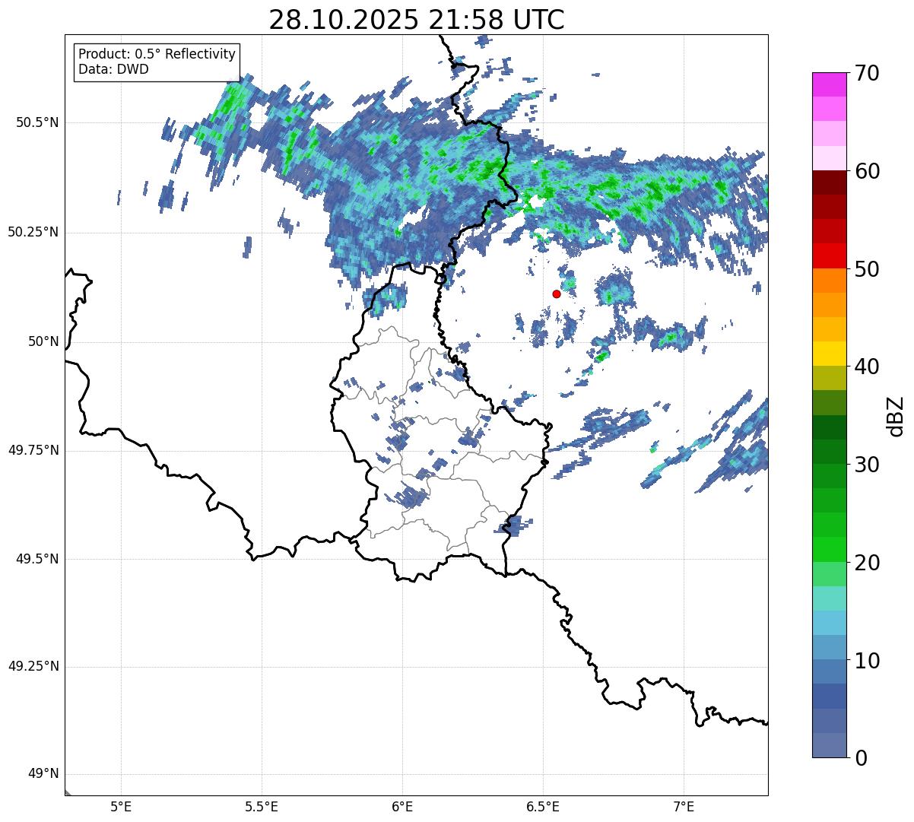
Task: Click the "5.5°E" longitude label
Action: 262,807
